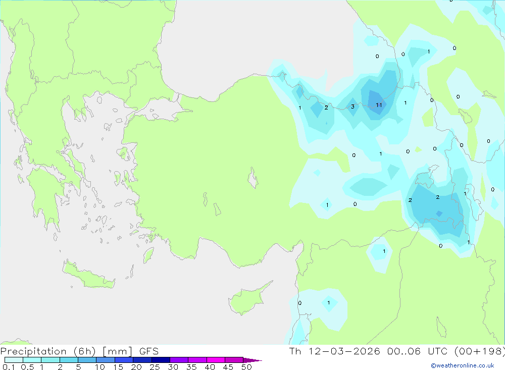
Task: Click the '0.1' legend scale label
Action: tap(9, 367)
